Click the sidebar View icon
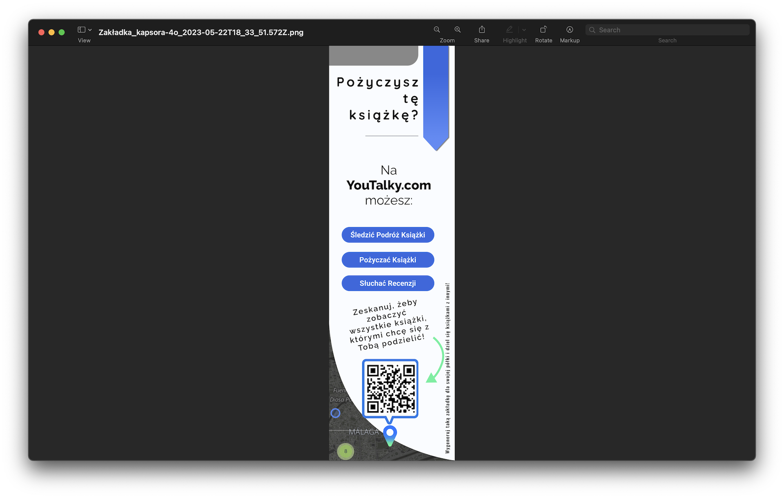Screen dimensions: 784x498 click(82, 30)
